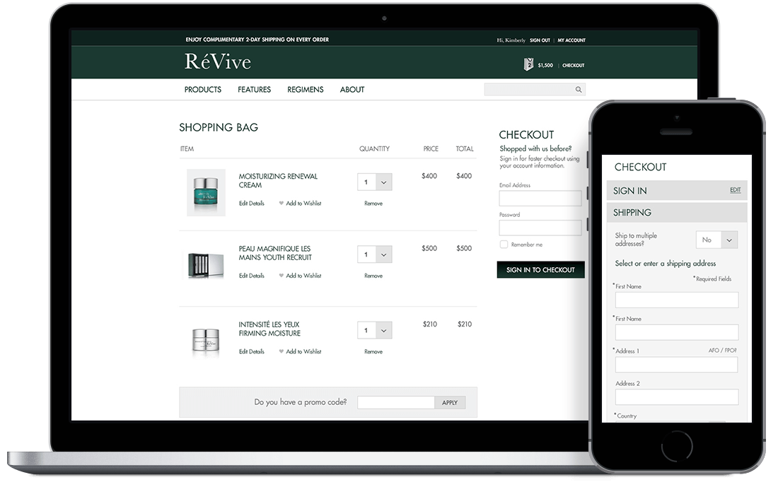Click the Checkout link in the header
The width and height of the screenshot is (778, 482).
pyautogui.click(x=573, y=66)
